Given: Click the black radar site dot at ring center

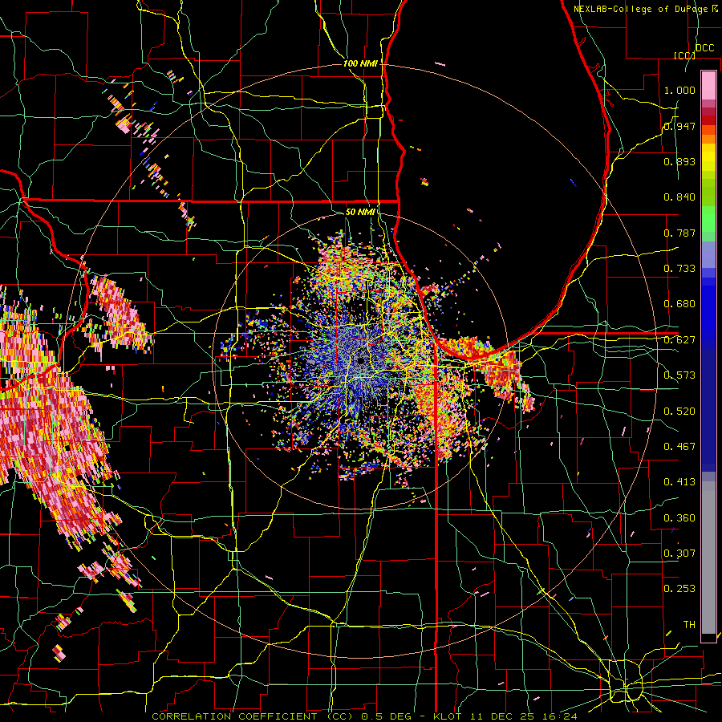Looking at the screenshot, I should (x=361, y=360).
